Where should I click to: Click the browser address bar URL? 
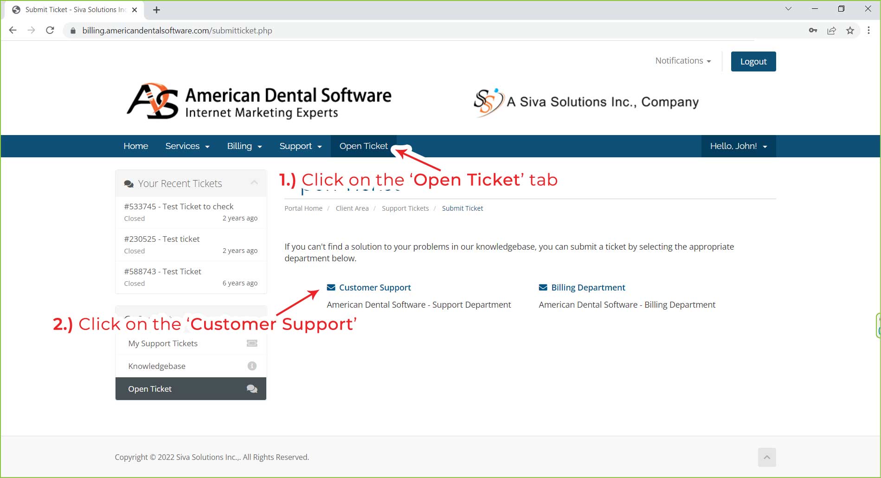(177, 31)
